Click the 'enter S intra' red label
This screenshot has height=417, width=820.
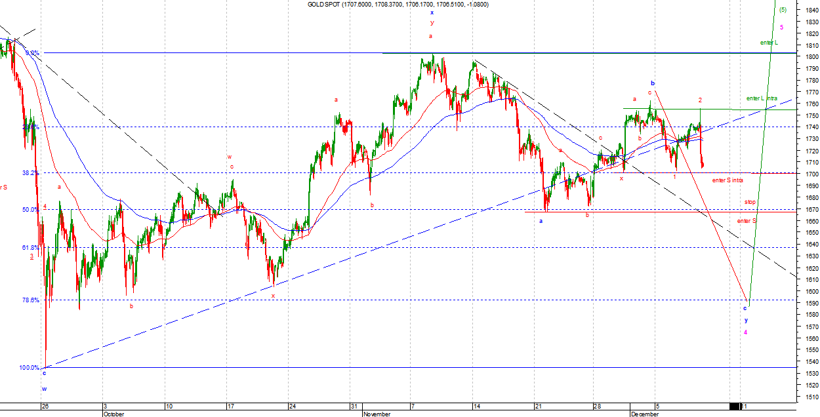pos(728,180)
